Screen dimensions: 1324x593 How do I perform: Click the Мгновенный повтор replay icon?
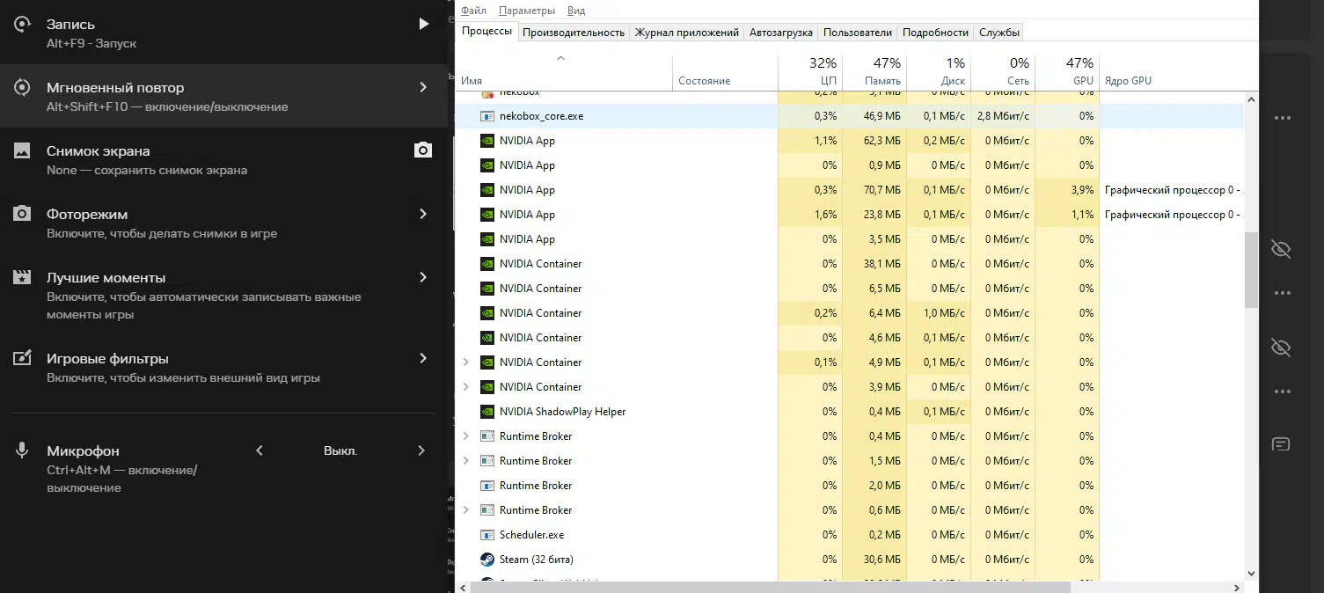pos(22,88)
